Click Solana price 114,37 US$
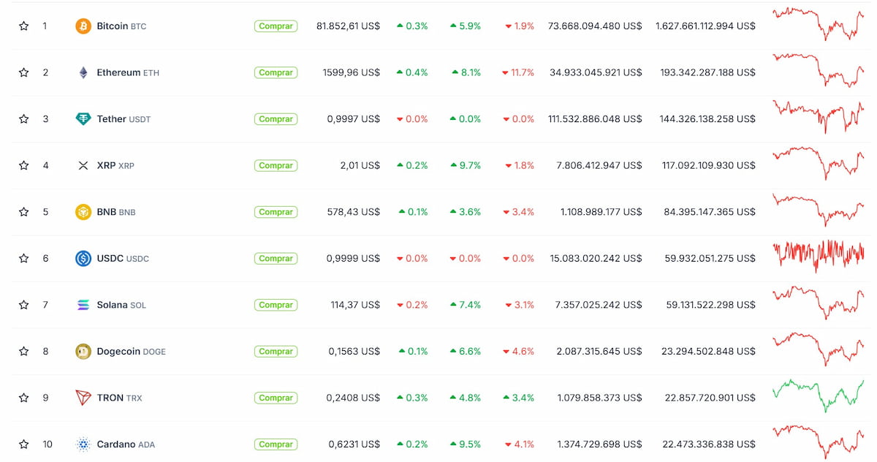877x462 pixels. coord(354,305)
